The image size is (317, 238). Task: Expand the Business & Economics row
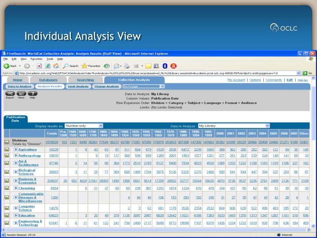(x=16, y=181)
